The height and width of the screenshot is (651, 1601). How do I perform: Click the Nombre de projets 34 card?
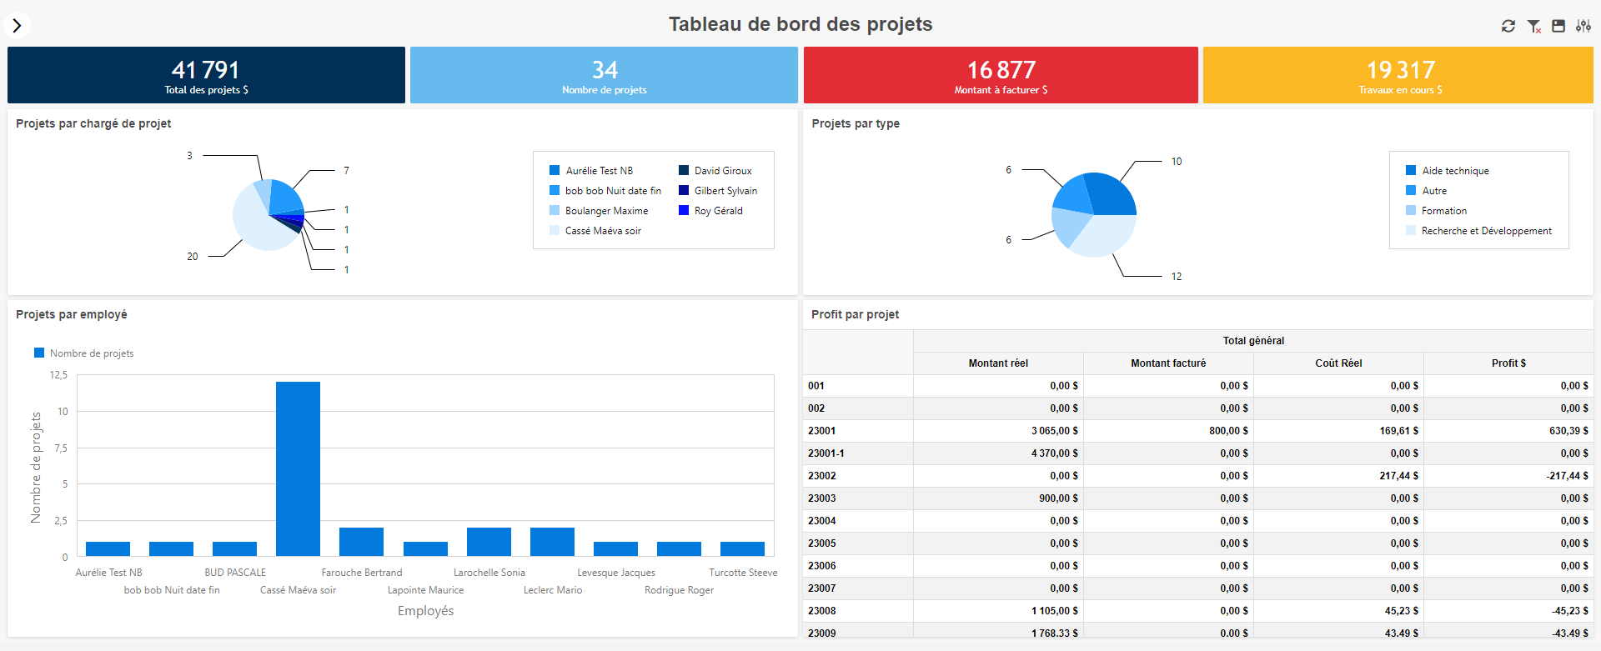click(604, 75)
